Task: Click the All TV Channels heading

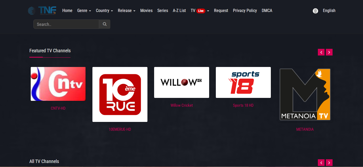Action: (x=44, y=161)
